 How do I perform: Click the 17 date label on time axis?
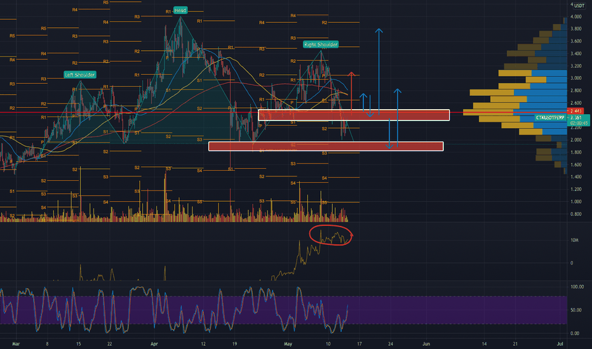click(360, 344)
